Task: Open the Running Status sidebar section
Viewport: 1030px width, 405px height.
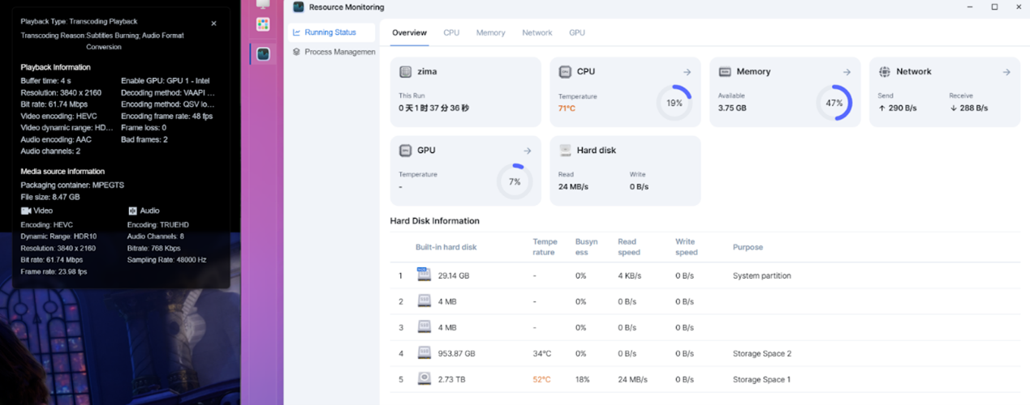Action: point(330,32)
